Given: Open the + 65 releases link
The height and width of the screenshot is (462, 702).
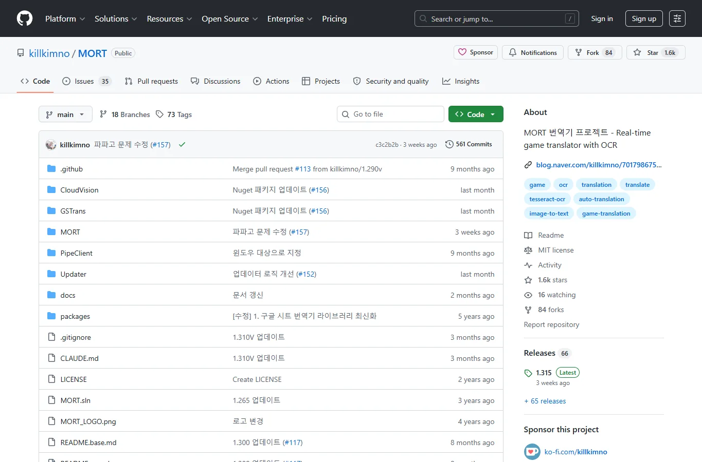Looking at the screenshot, I should [545, 401].
